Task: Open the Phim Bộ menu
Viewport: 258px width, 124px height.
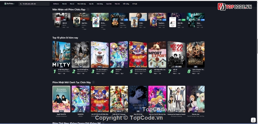Action: pyautogui.click(x=64, y=4)
